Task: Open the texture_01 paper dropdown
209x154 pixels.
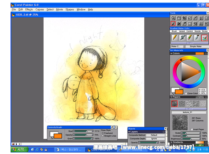Action: click(189, 112)
